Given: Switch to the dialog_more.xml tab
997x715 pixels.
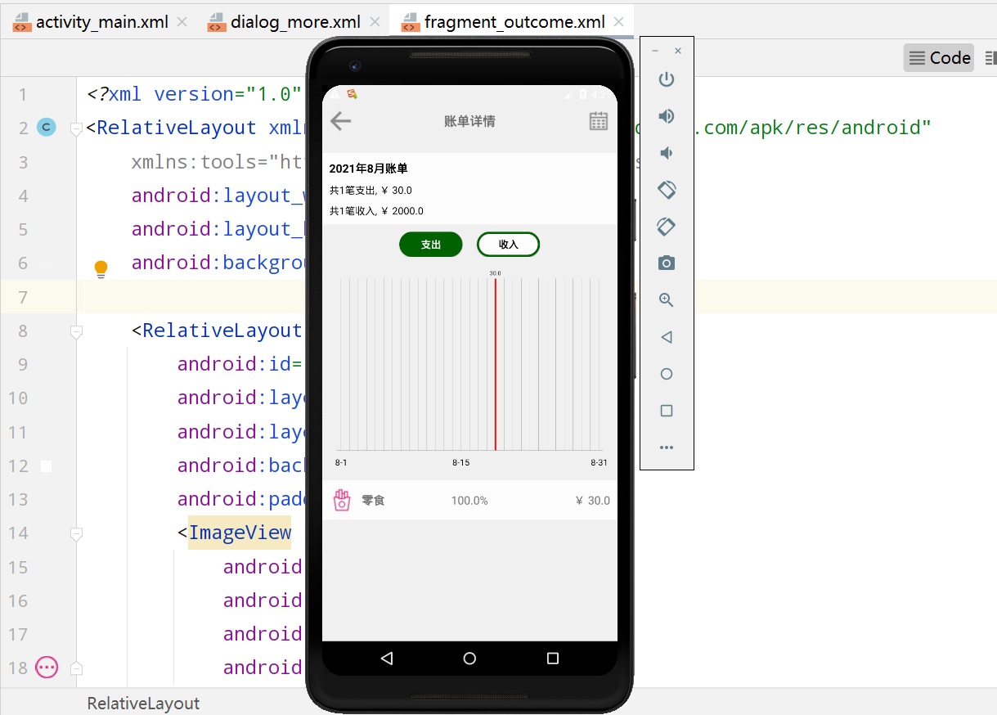Looking at the screenshot, I should click(285, 22).
